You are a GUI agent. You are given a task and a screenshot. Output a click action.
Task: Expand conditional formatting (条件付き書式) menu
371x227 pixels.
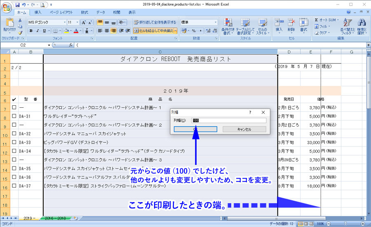point(228,27)
